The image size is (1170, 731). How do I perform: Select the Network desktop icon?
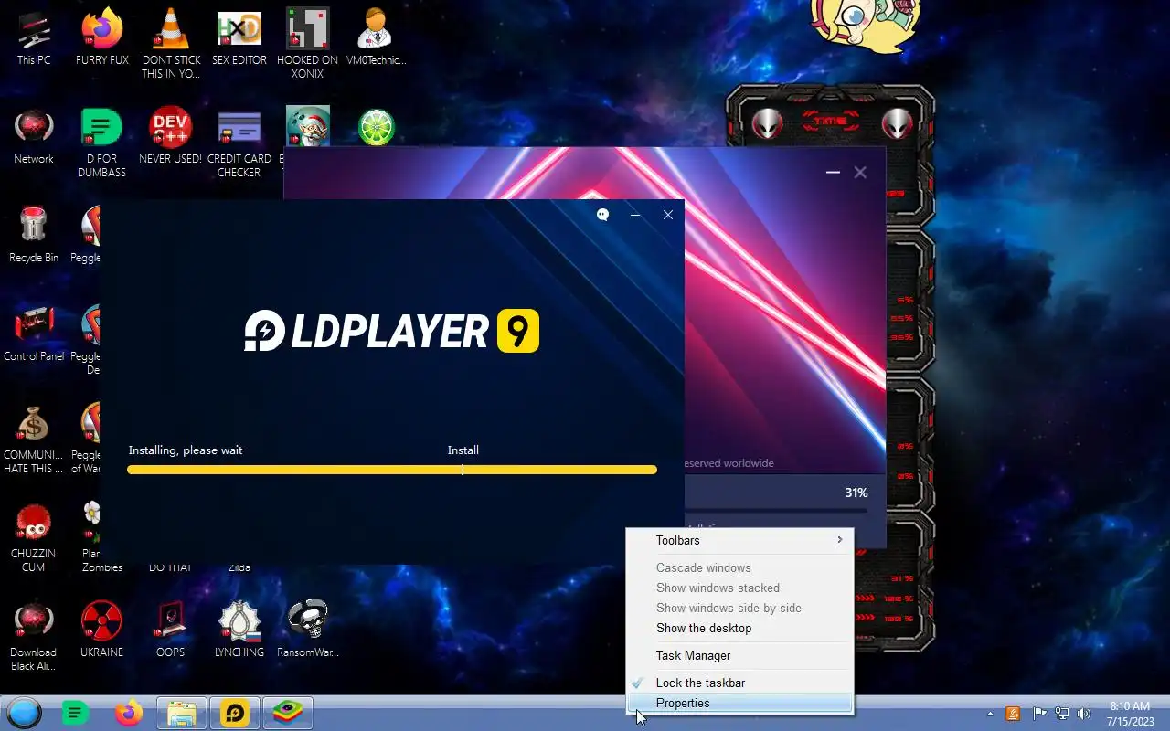(x=34, y=137)
